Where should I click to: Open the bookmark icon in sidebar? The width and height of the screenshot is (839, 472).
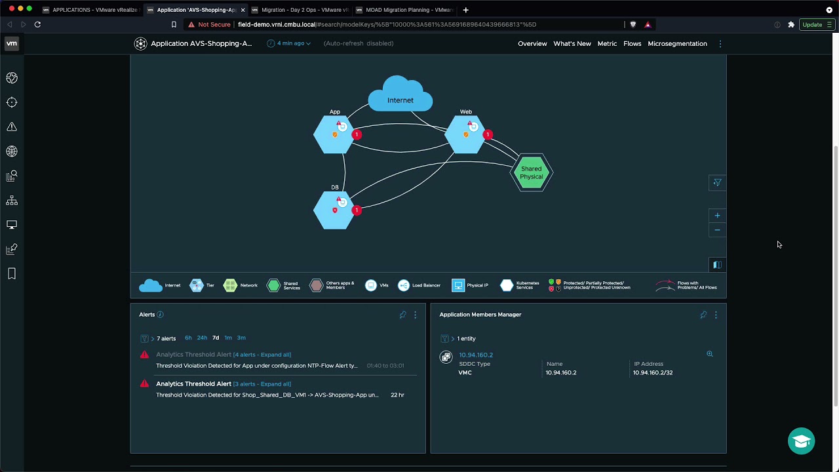tap(12, 274)
